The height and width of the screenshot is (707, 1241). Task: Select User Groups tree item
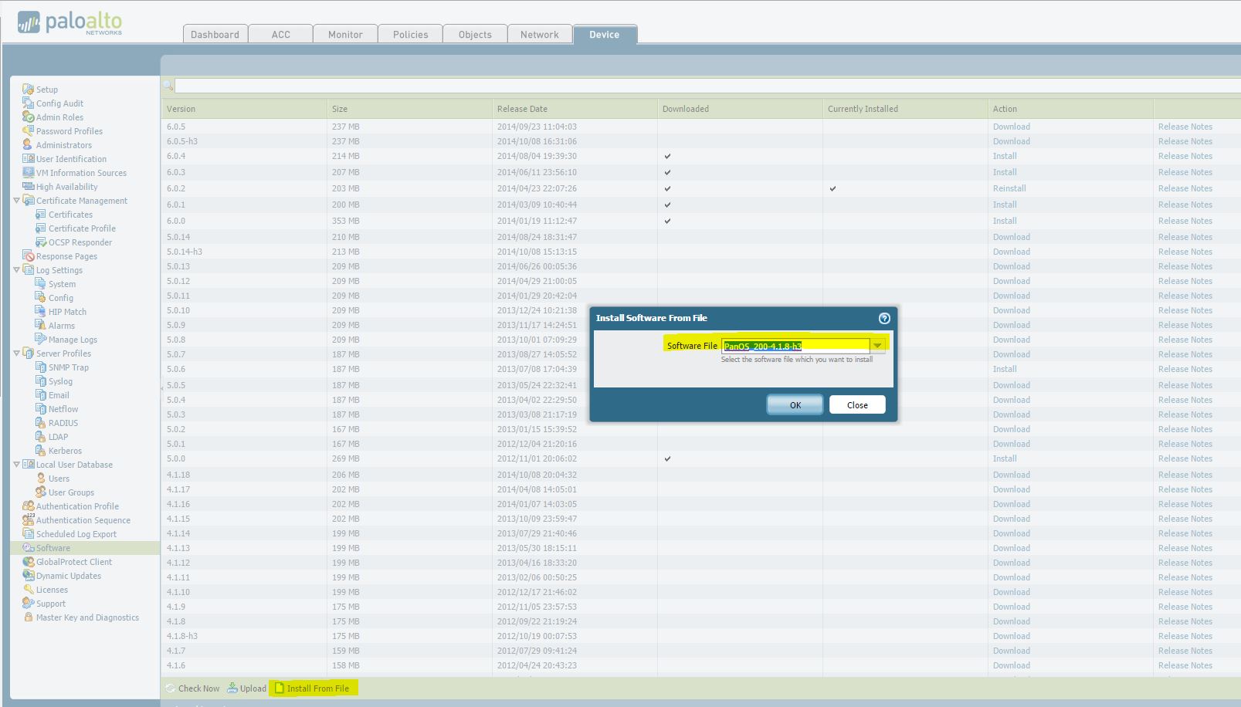(x=71, y=492)
